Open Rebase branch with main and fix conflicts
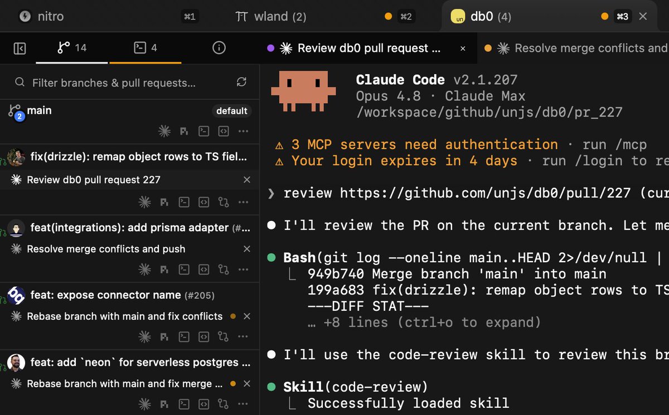 pyautogui.click(x=125, y=316)
